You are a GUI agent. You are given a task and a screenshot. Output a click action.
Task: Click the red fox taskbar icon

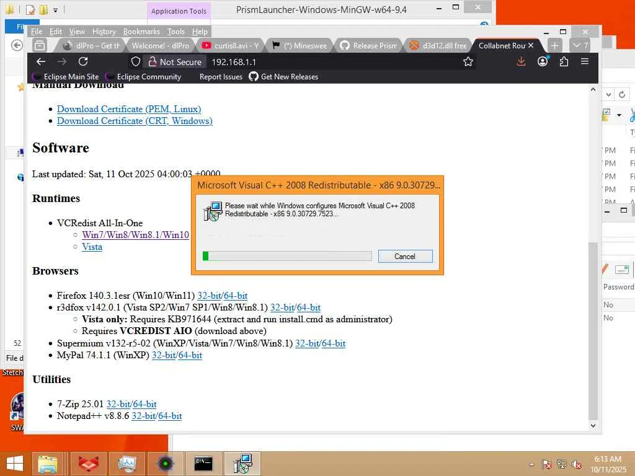point(88,464)
